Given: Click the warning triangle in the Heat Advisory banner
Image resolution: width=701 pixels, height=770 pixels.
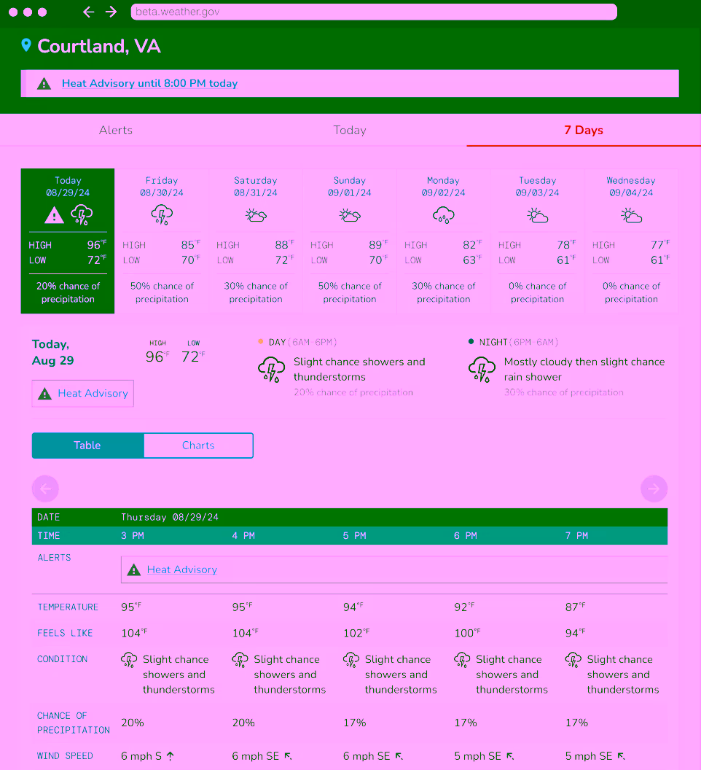Looking at the screenshot, I should (x=44, y=84).
